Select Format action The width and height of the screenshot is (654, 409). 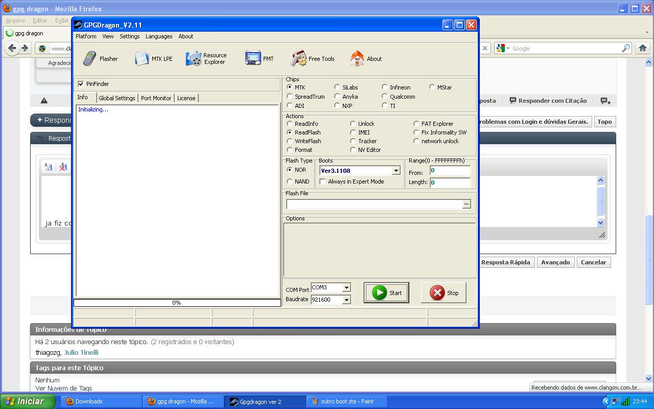coord(290,150)
